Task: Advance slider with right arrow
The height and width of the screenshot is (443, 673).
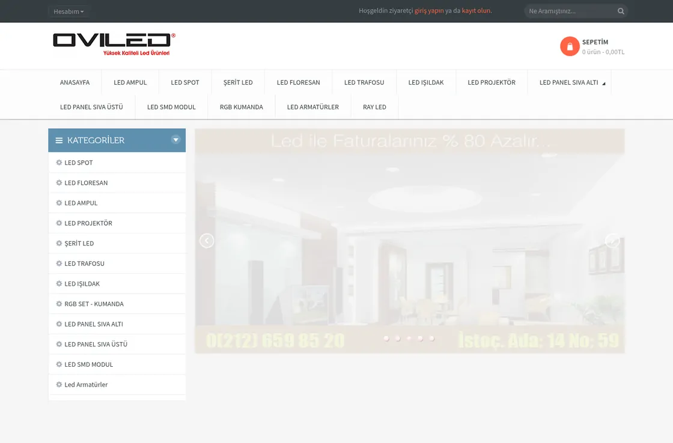Action: [612, 241]
